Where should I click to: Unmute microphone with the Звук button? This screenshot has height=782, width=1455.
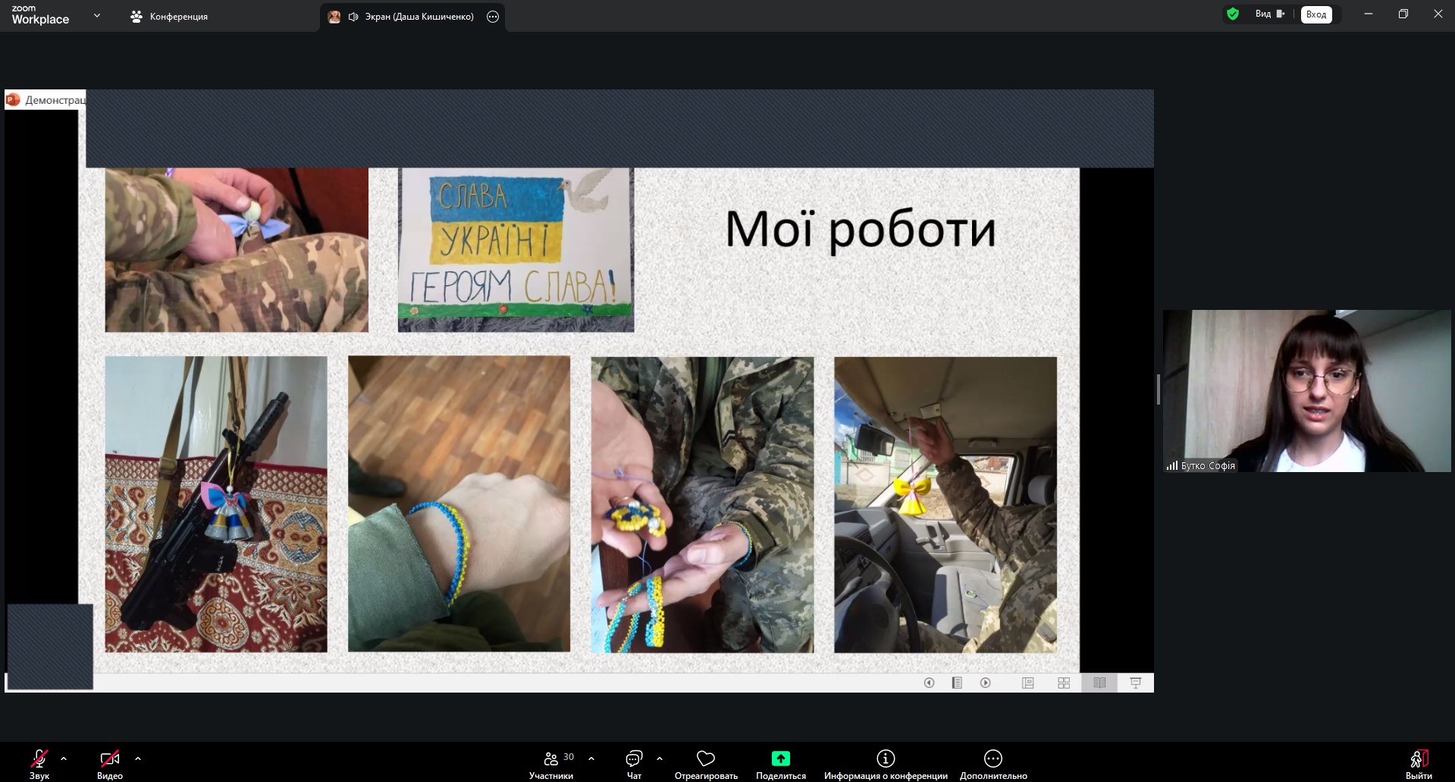39,759
